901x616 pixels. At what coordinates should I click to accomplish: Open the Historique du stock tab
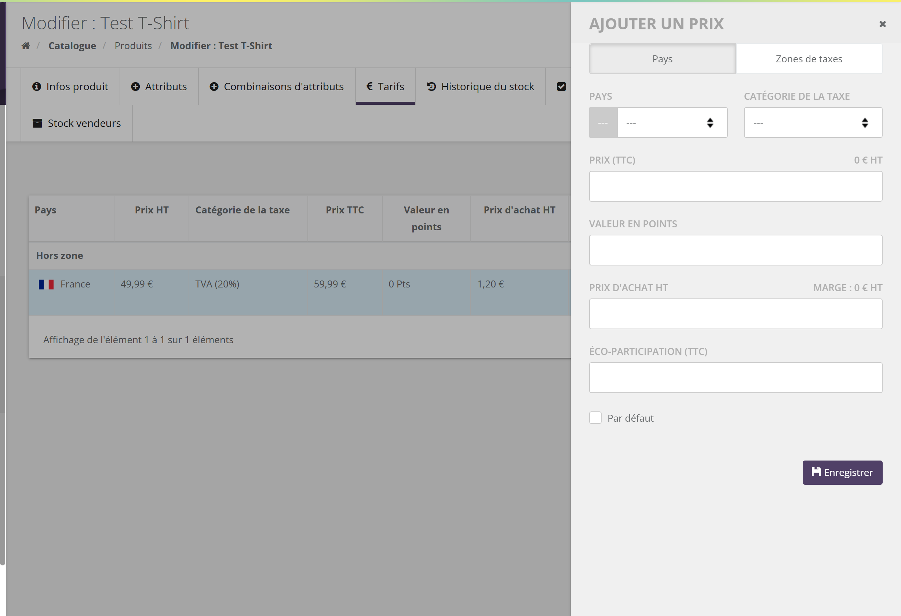pos(480,87)
